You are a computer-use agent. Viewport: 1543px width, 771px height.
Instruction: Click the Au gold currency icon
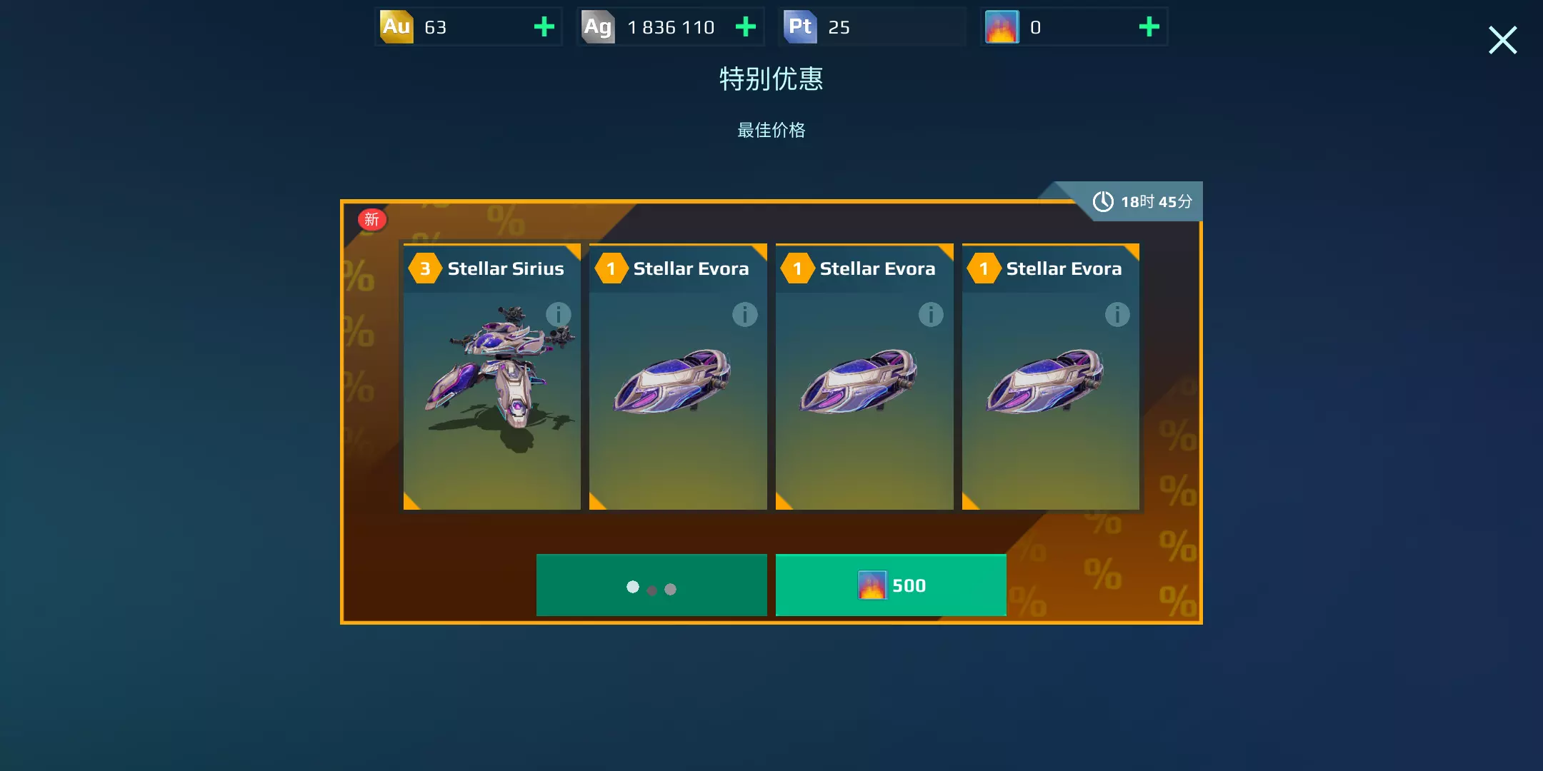click(396, 27)
